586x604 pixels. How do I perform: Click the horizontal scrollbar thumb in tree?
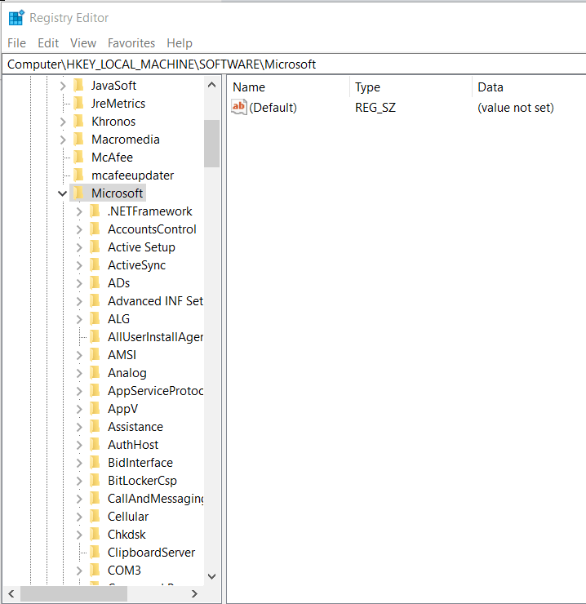(73, 593)
